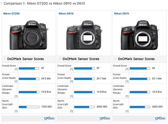Click the D610 Sports Low-Light ISO bar
This screenshot has height=124, width=168.
[x=140, y=107]
